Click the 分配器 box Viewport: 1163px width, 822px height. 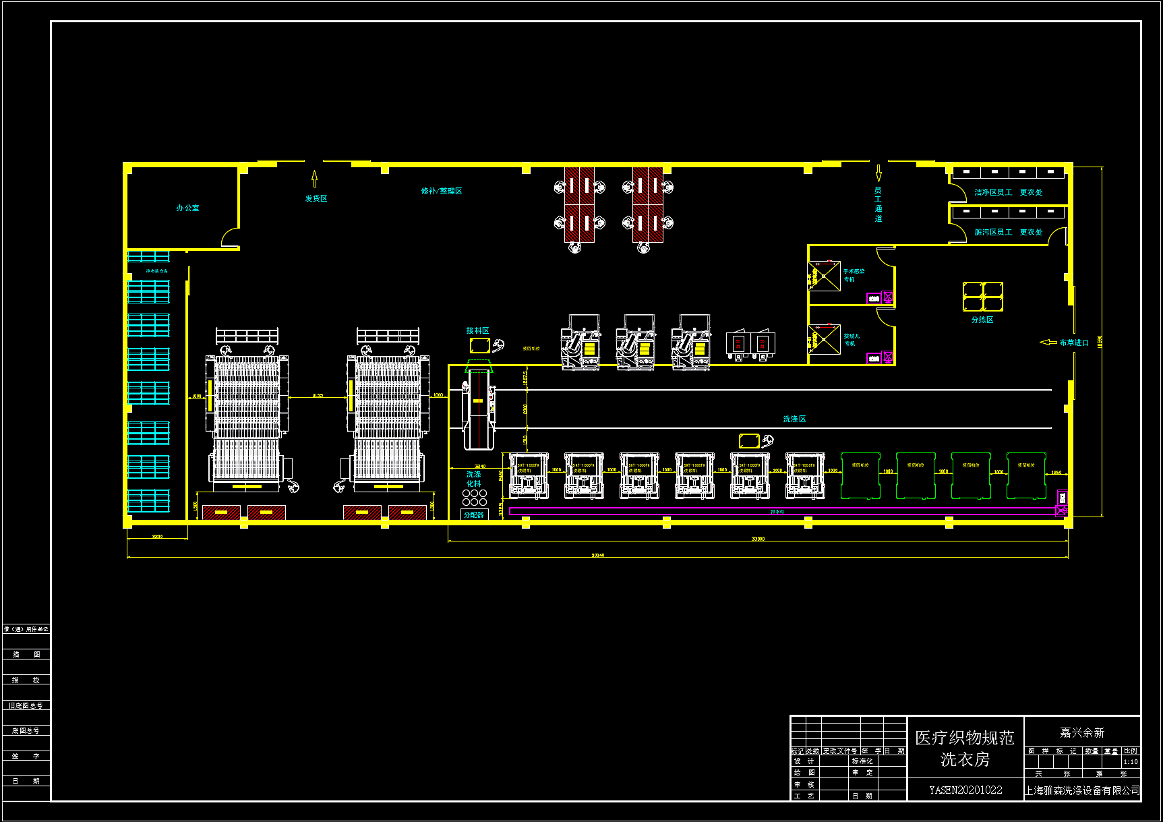474,515
